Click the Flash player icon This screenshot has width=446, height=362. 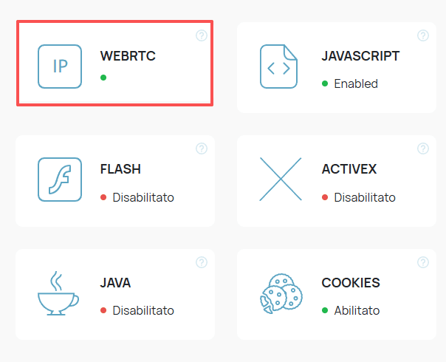[x=60, y=180]
